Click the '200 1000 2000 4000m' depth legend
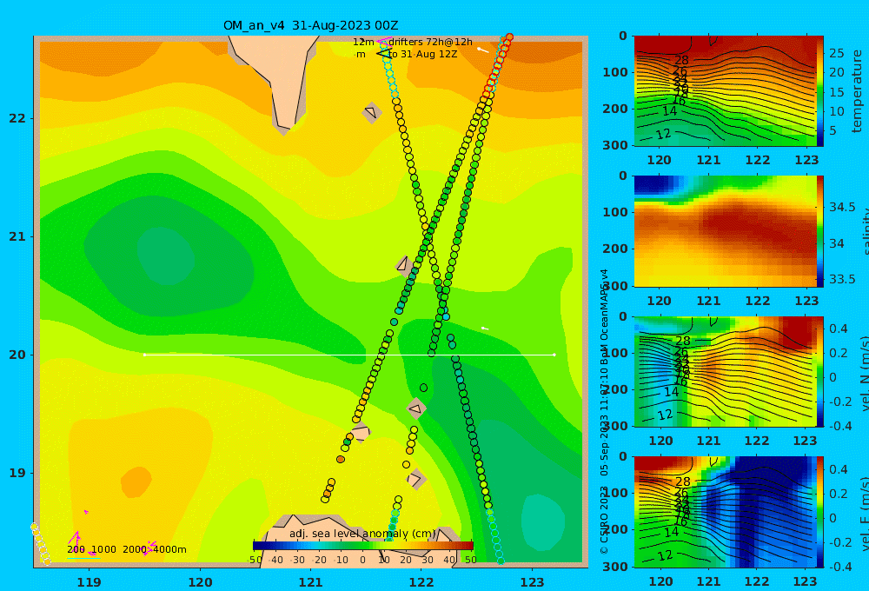 click(126, 549)
